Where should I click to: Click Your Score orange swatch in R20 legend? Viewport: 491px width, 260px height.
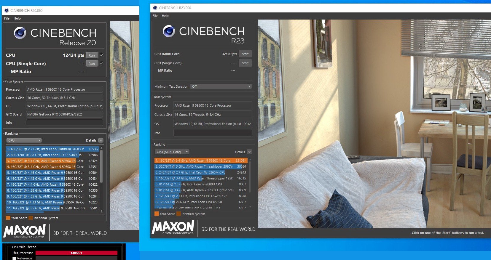point(8,218)
